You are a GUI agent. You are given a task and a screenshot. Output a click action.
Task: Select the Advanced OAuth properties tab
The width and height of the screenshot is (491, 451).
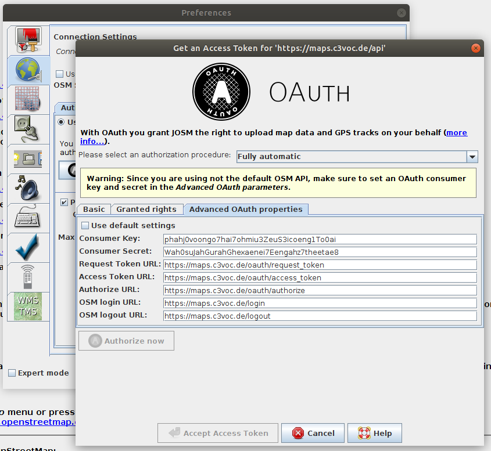[x=246, y=210]
